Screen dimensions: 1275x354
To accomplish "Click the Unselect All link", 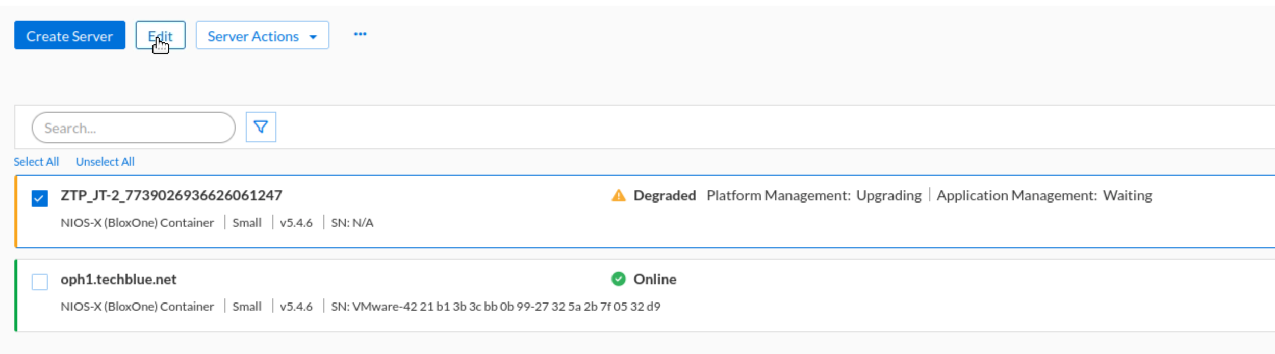I will point(105,162).
